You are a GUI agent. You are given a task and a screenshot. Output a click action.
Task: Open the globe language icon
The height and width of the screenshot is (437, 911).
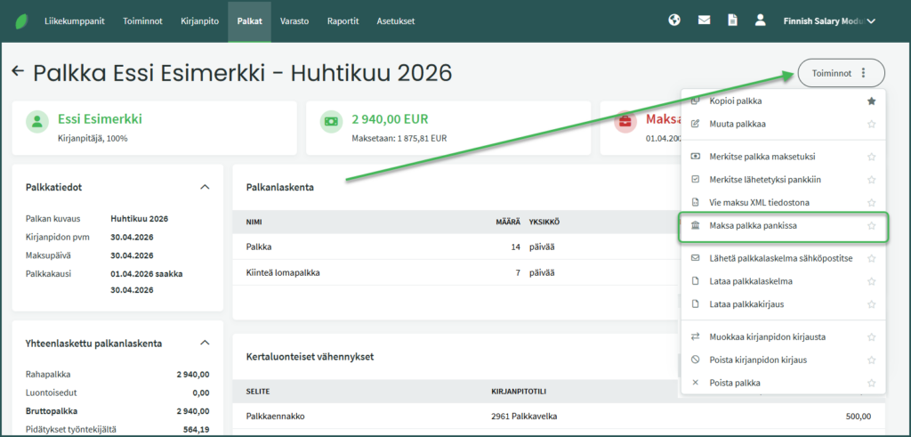click(675, 20)
